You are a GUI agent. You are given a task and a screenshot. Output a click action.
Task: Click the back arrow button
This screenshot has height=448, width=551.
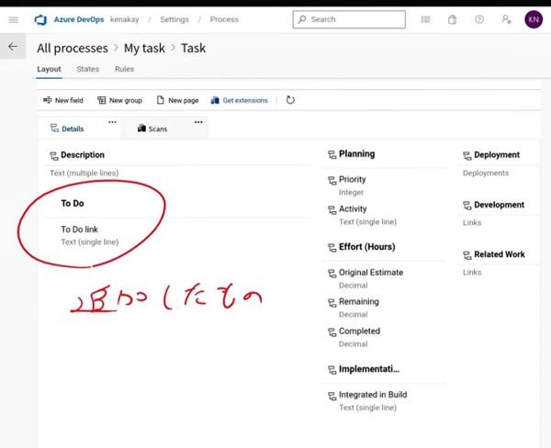(13, 46)
